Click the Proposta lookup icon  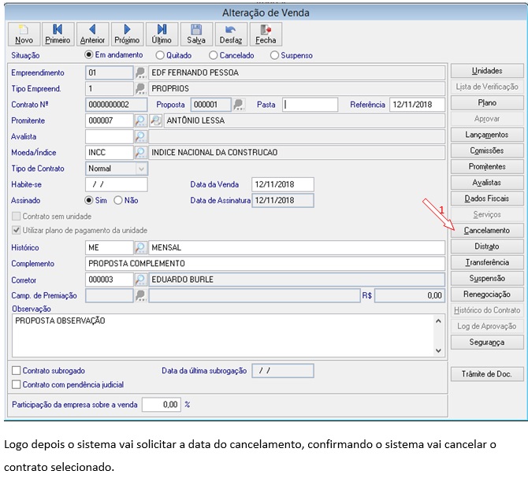click(x=239, y=105)
